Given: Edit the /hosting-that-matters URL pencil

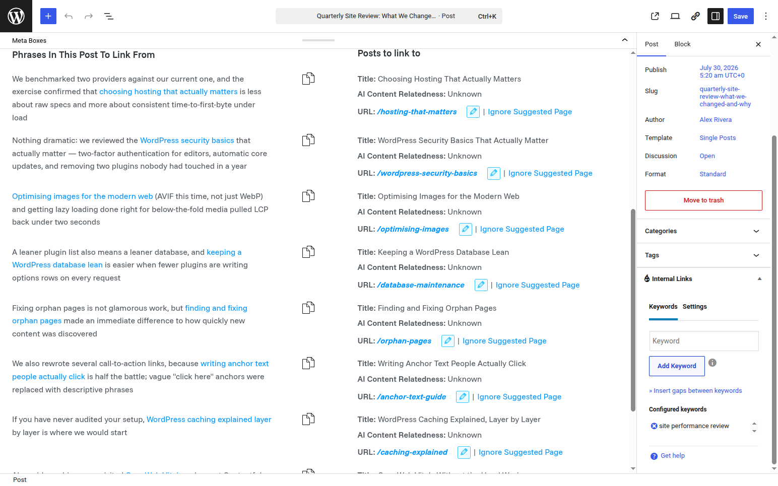Looking at the screenshot, I should (x=473, y=112).
